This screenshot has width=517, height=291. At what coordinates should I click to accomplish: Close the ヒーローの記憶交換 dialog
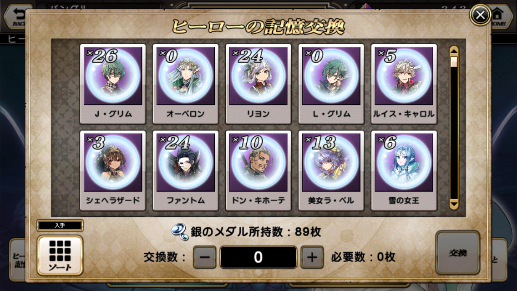pos(480,15)
